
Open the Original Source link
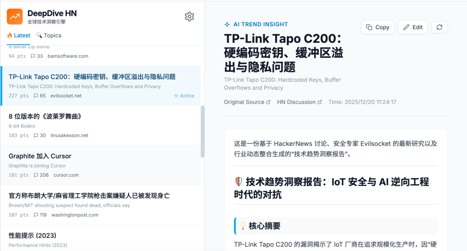pyautogui.click(x=247, y=102)
